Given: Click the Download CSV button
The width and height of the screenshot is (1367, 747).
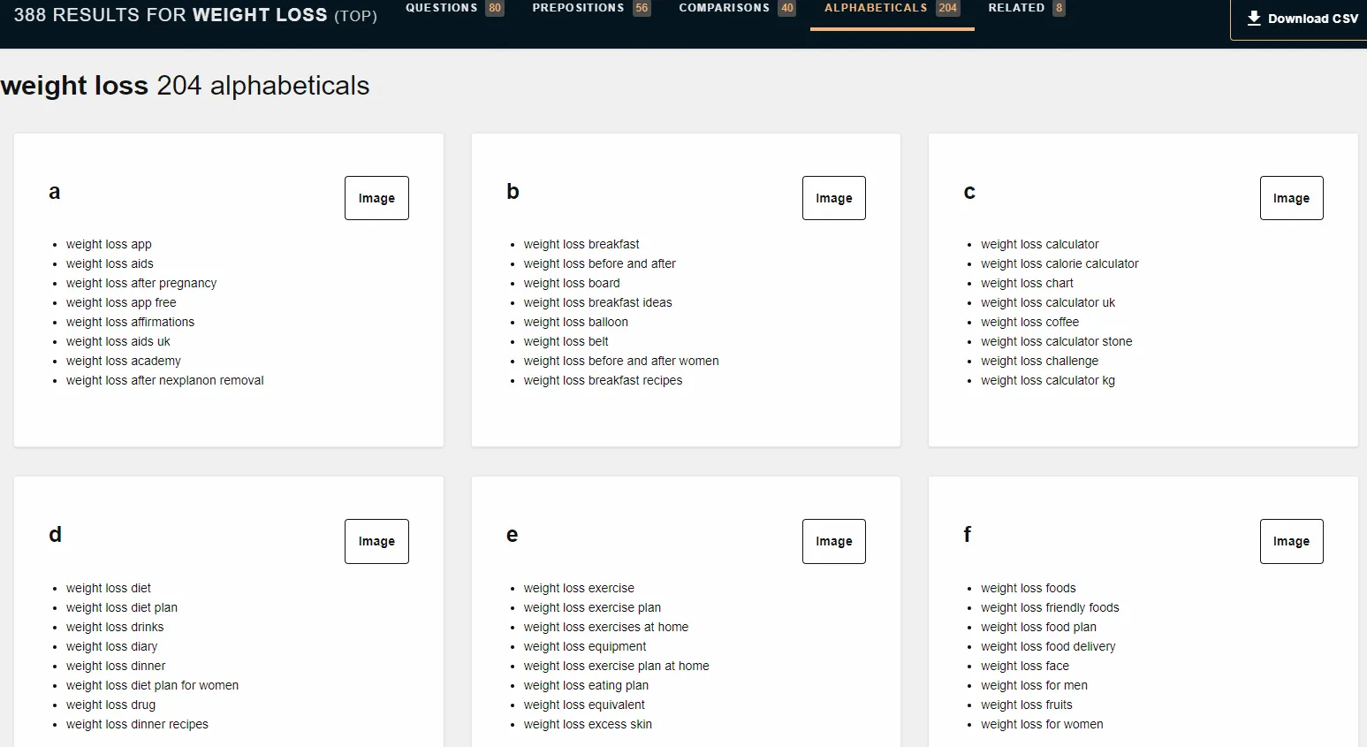Looking at the screenshot, I should click(x=1302, y=19).
